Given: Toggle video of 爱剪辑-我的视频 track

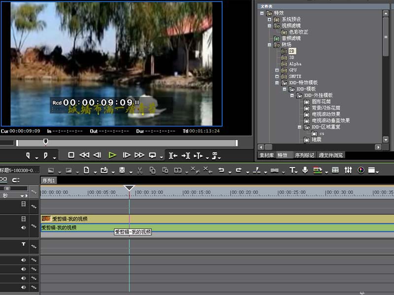Looking at the screenshot, I should 23,219.
